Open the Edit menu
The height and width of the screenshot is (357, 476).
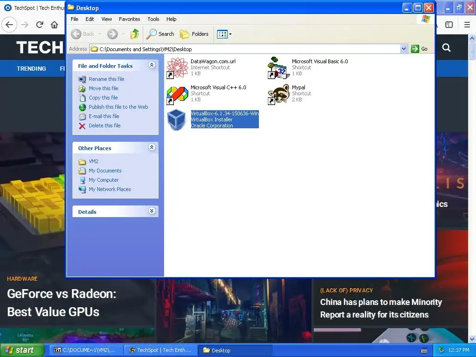pyautogui.click(x=90, y=19)
